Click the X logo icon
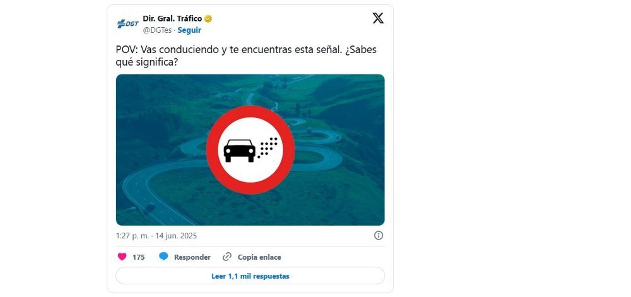The image size is (631, 297). pyautogui.click(x=378, y=18)
